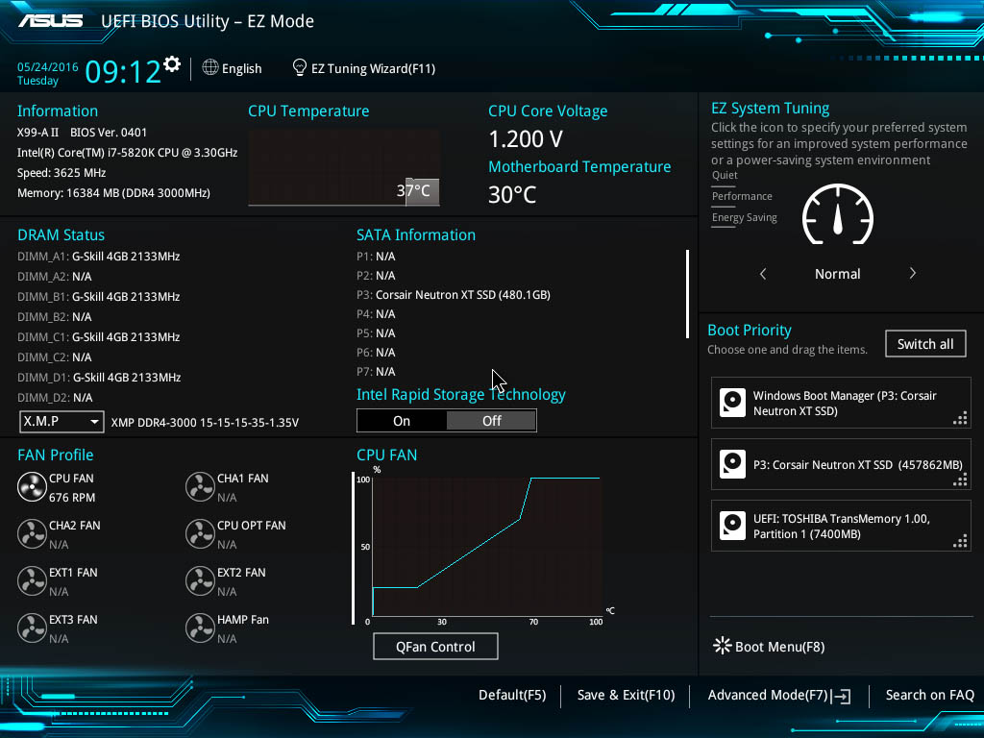This screenshot has height=738, width=984.
Task: Click DIMM_C1 G-Skill 4GB entry
Action: (x=99, y=337)
